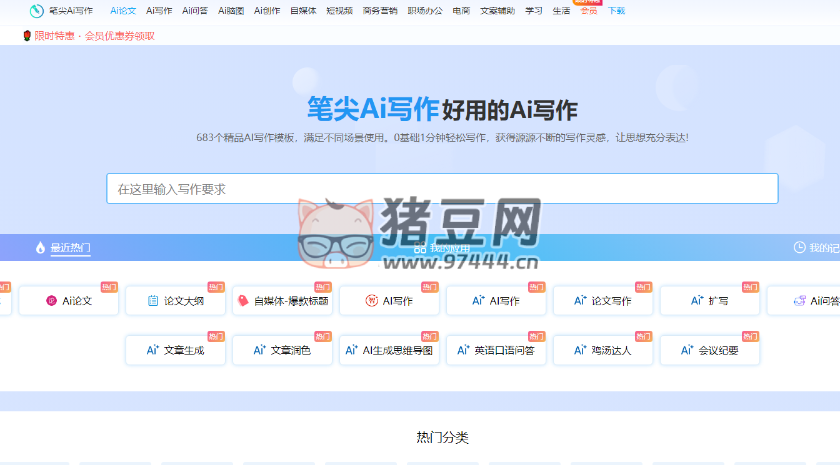Image resolution: width=840 pixels, height=465 pixels.
Task: Open the 文章生成 template card
Action: (x=176, y=350)
